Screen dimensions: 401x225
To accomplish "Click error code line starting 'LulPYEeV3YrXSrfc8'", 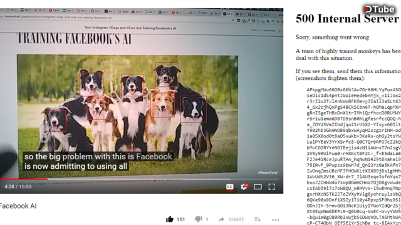I will [353, 142].
